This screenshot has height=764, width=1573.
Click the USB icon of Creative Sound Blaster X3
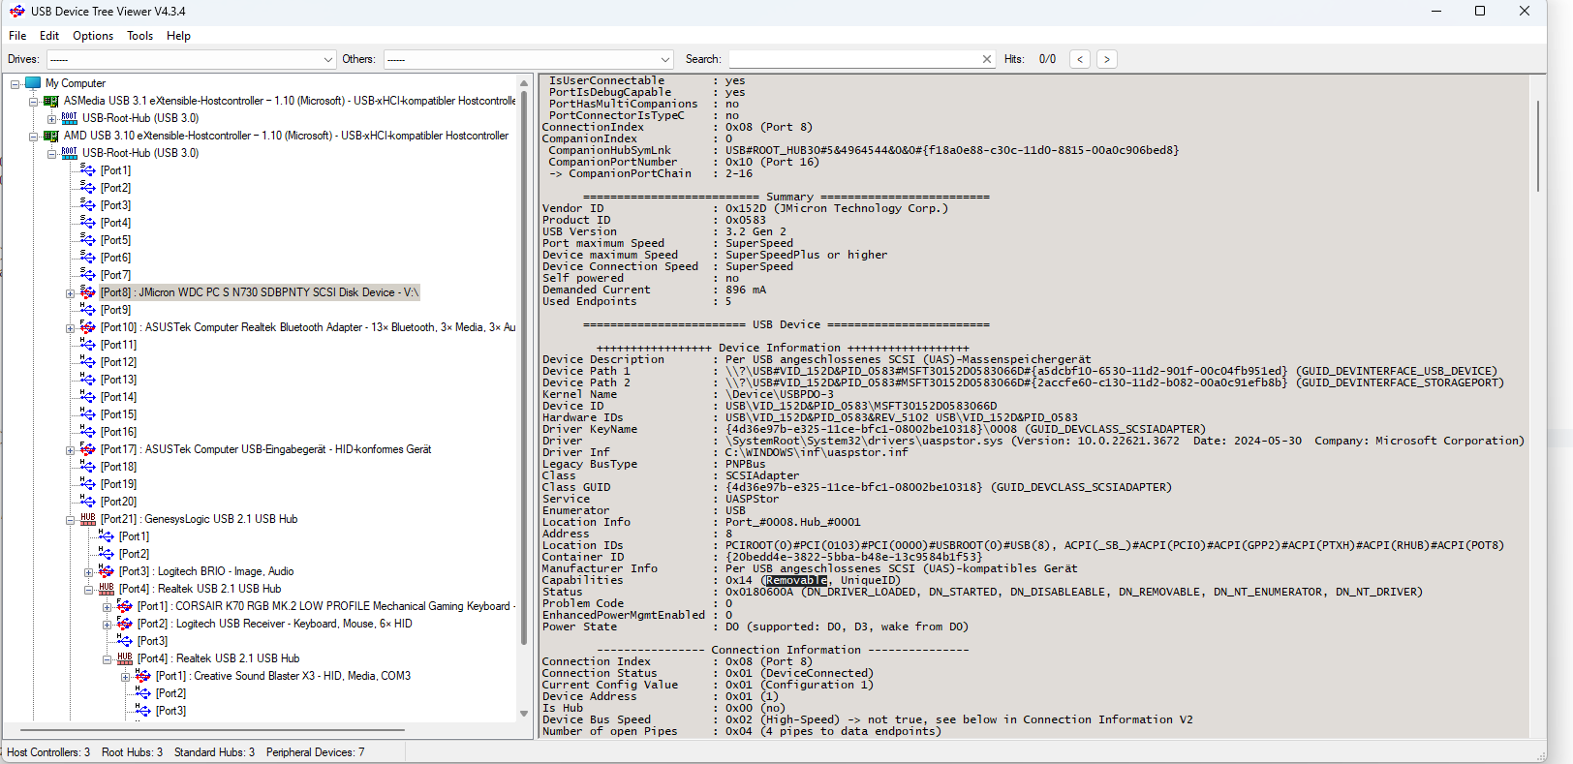tap(143, 676)
